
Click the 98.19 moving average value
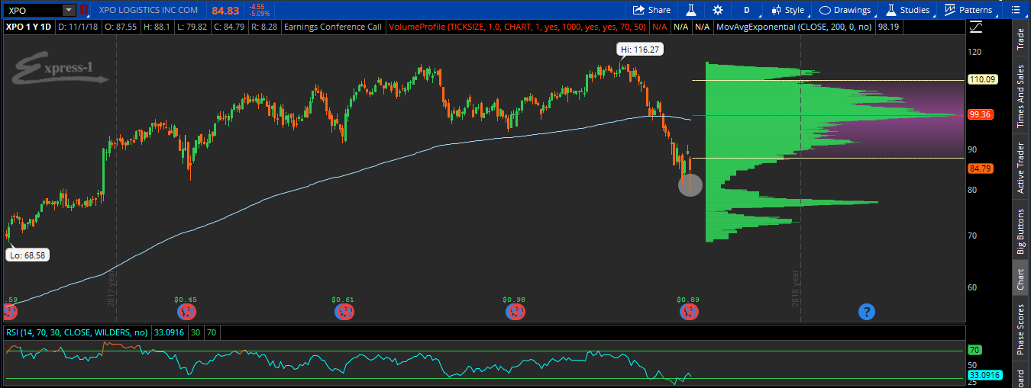pyautogui.click(x=888, y=27)
